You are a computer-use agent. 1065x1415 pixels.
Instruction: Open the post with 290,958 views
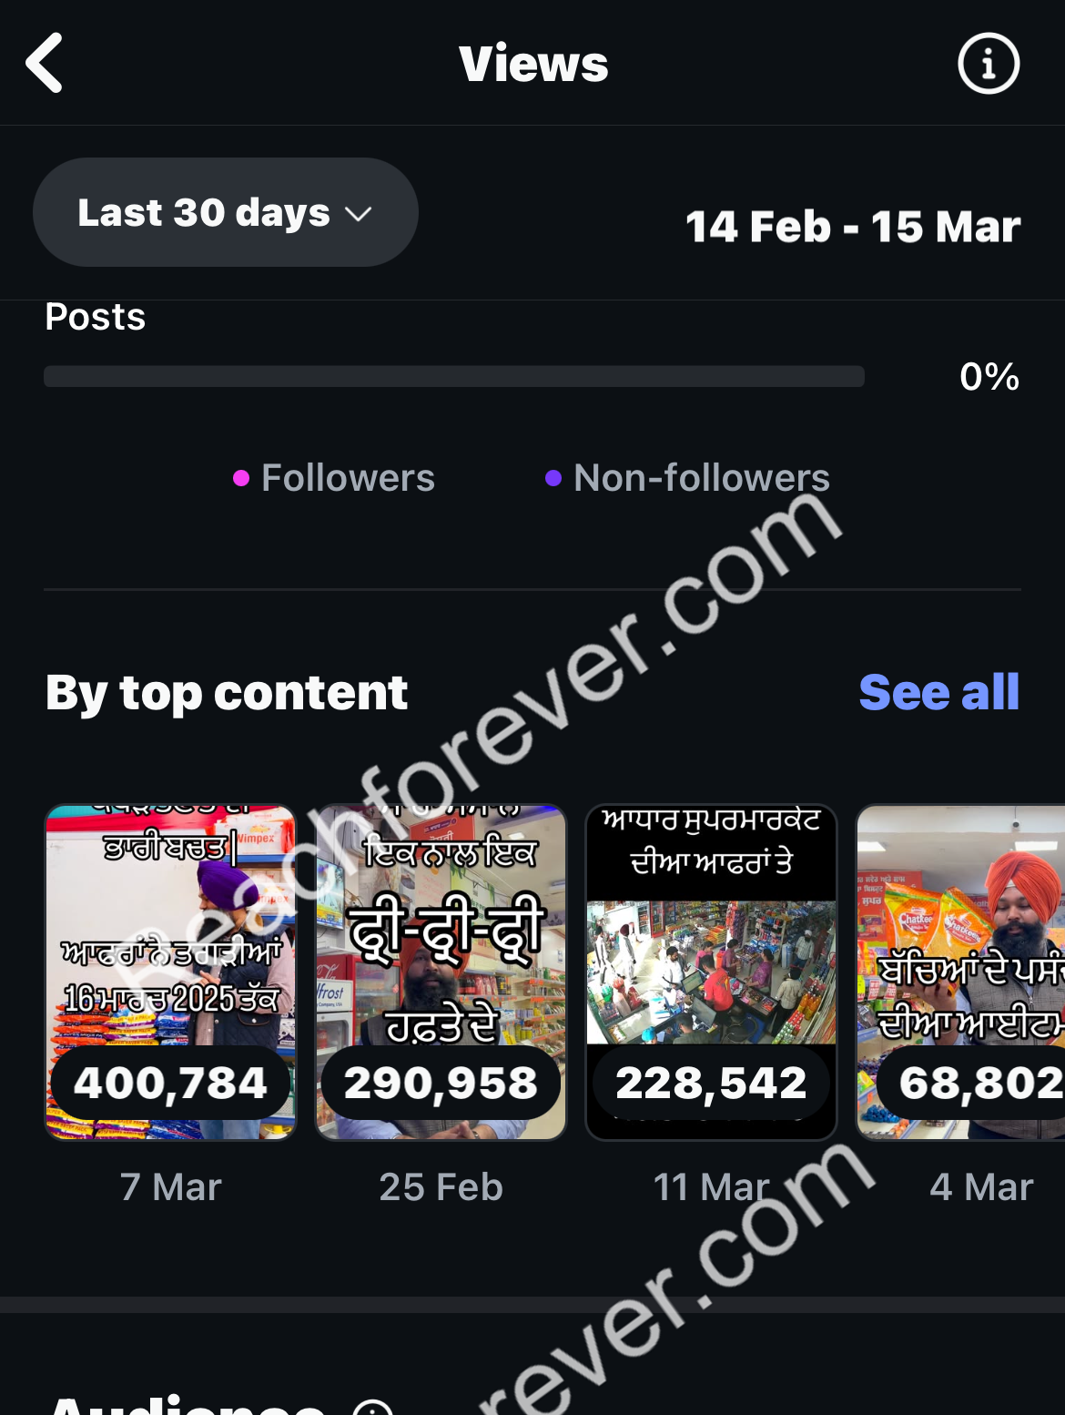click(441, 972)
